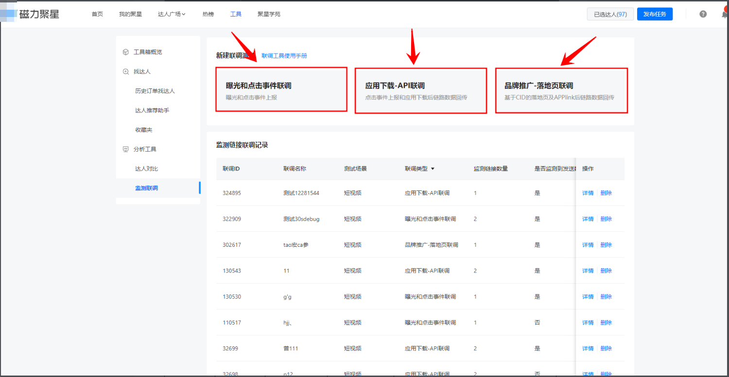
Task: Click the 监测链接数量 column header
Action: 491,169
